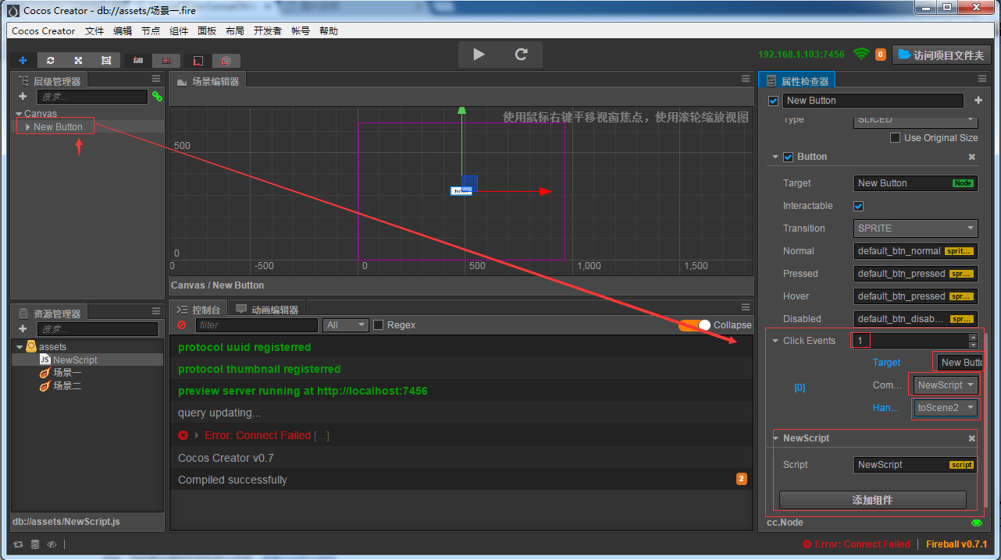Click the Click Events count stepper arrows
Image resolution: width=1001 pixels, height=560 pixels.
coord(973,341)
